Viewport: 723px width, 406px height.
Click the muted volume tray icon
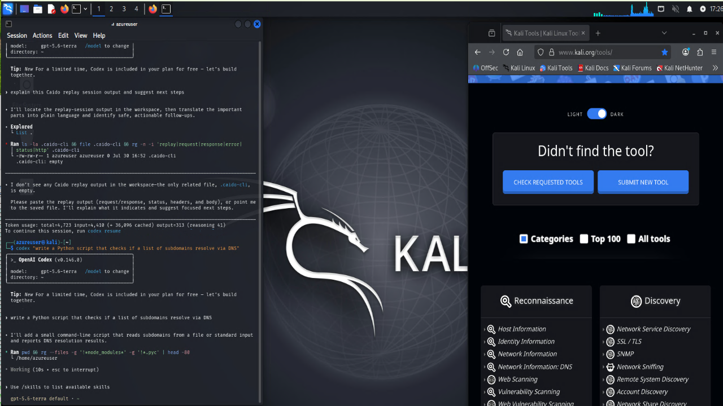tap(676, 9)
